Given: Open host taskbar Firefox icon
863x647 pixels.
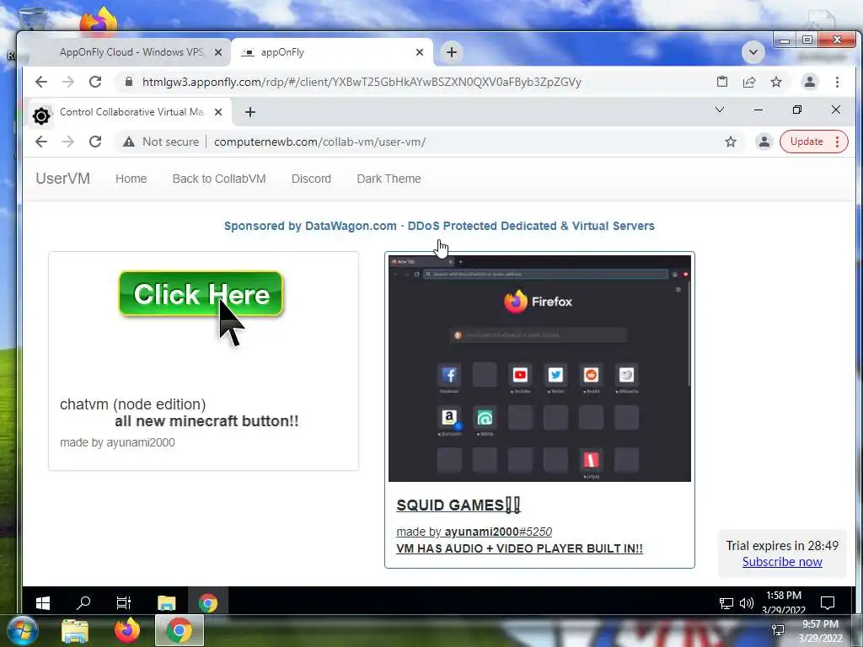Looking at the screenshot, I should (x=127, y=630).
